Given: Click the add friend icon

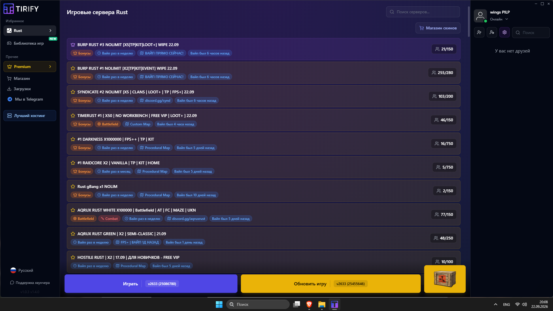Looking at the screenshot, I should (479, 33).
